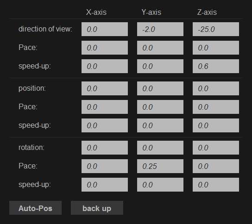The image size is (252, 224).
Task: Click the back up button
Action: 97,208
